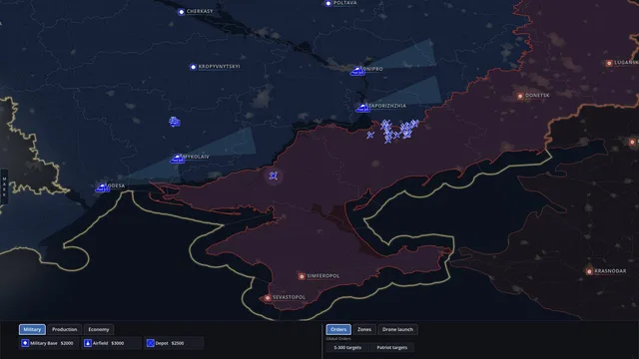Click the ZAPORIZHZHIA city label
Screen dimensions: 639x359
[387, 106]
